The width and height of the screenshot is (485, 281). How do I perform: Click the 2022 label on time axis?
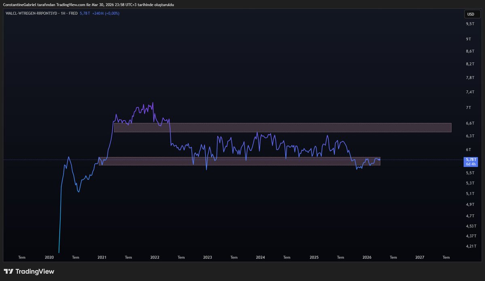click(154, 257)
